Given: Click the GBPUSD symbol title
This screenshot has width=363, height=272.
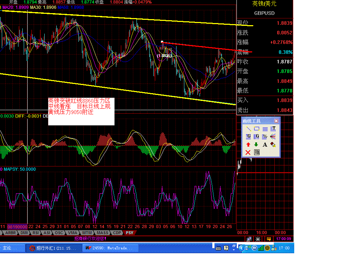Looking at the screenshot, I should [x=264, y=13].
